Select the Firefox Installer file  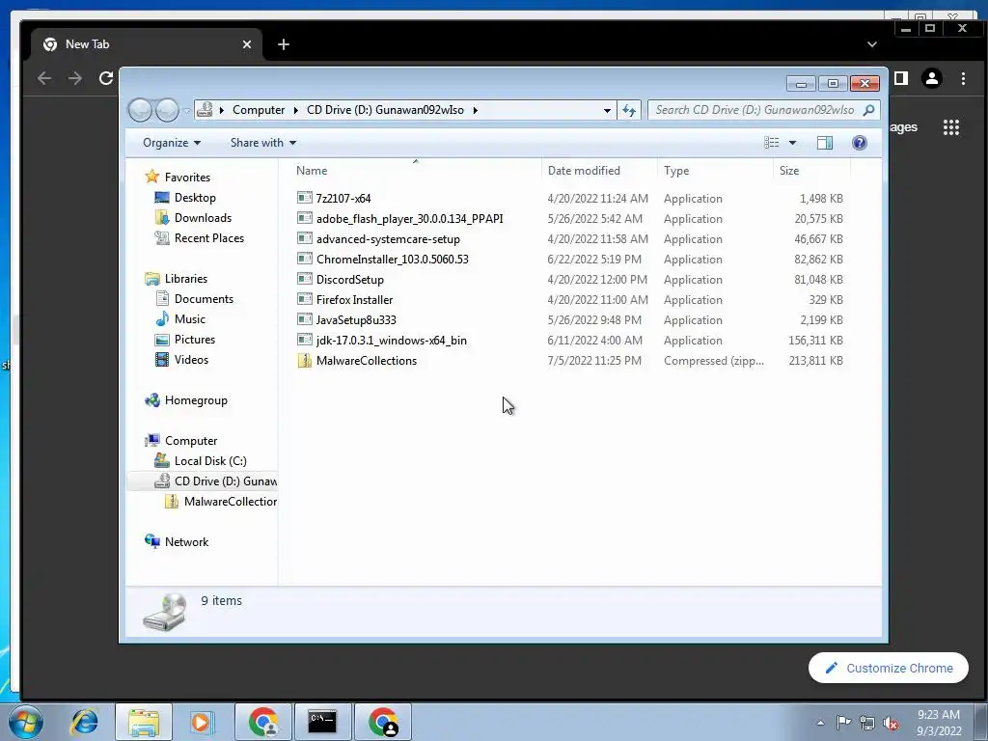pos(354,300)
